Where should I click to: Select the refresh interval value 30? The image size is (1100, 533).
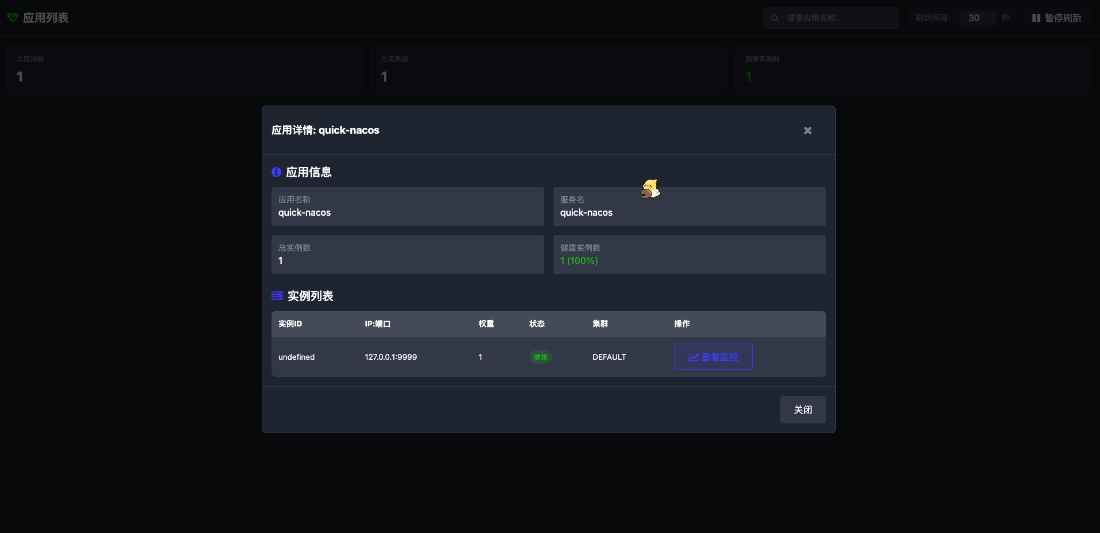tap(974, 18)
